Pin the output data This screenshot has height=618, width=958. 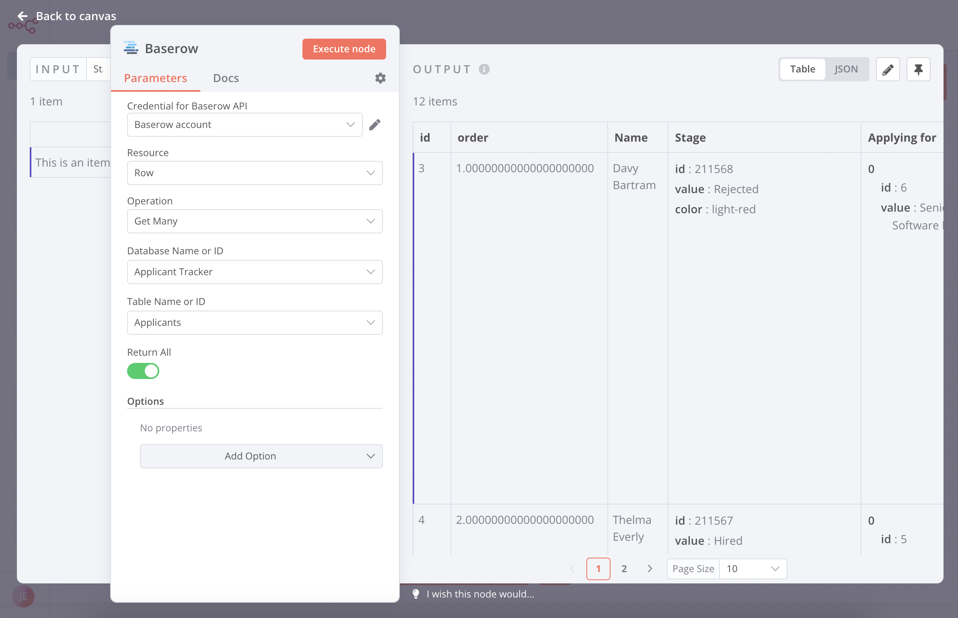pos(918,69)
